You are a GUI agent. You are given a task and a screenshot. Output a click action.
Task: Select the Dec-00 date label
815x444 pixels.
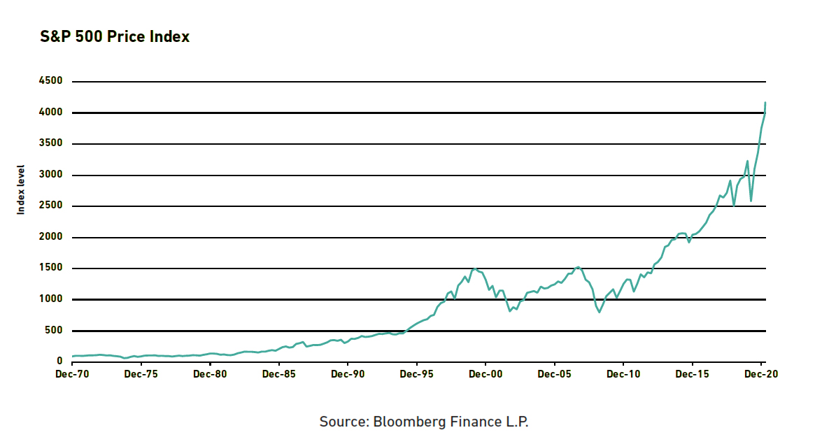486,374
